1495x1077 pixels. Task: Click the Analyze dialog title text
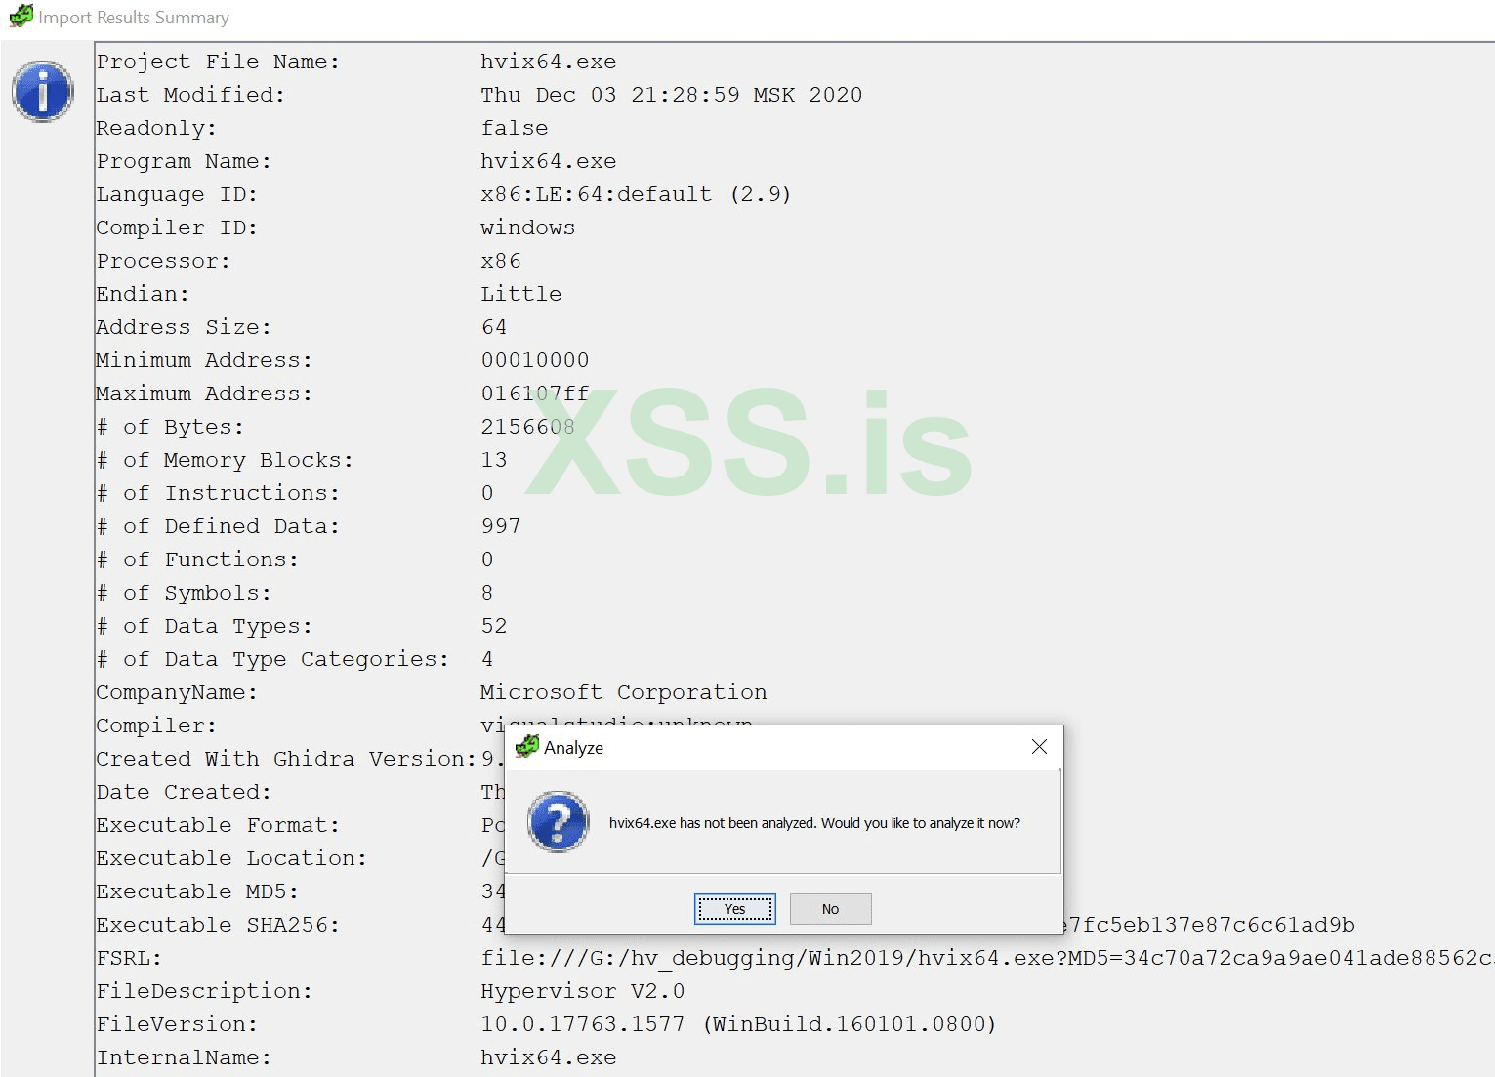click(x=573, y=748)
